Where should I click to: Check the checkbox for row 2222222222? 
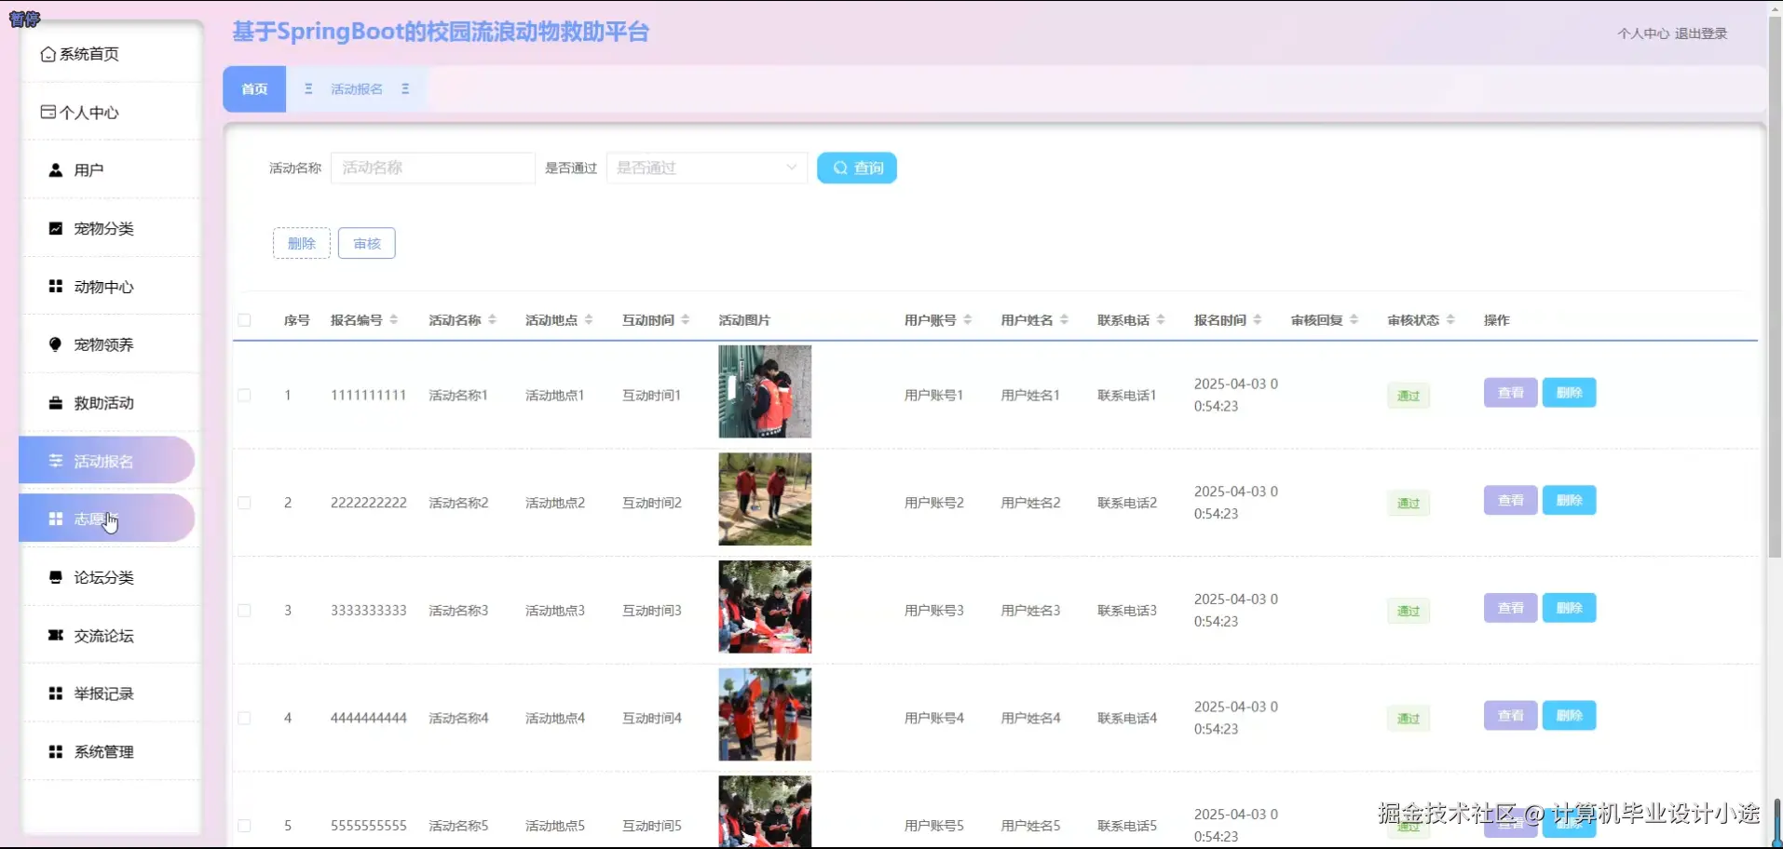(x=244, y=503)
